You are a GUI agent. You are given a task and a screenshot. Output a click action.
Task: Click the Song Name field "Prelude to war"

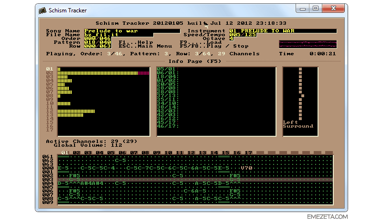[x=132, y=31]
